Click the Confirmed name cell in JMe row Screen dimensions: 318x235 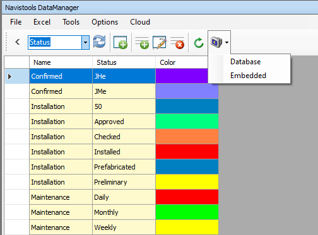pyautogui.click(x=61, y=91)
